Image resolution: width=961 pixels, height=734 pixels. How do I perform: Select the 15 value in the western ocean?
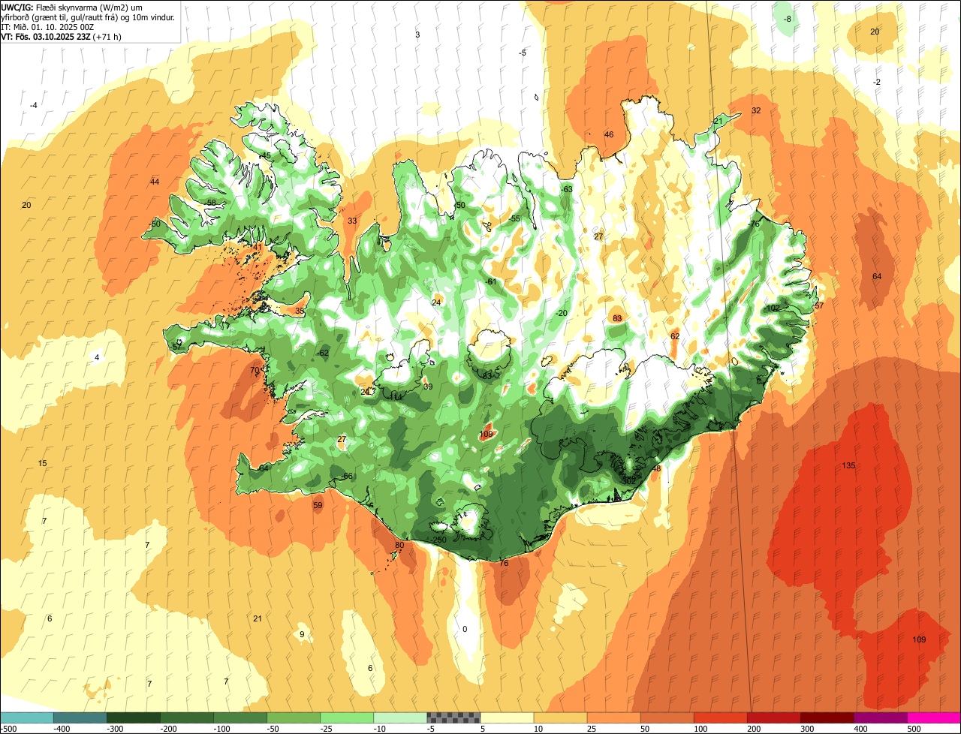42,463
